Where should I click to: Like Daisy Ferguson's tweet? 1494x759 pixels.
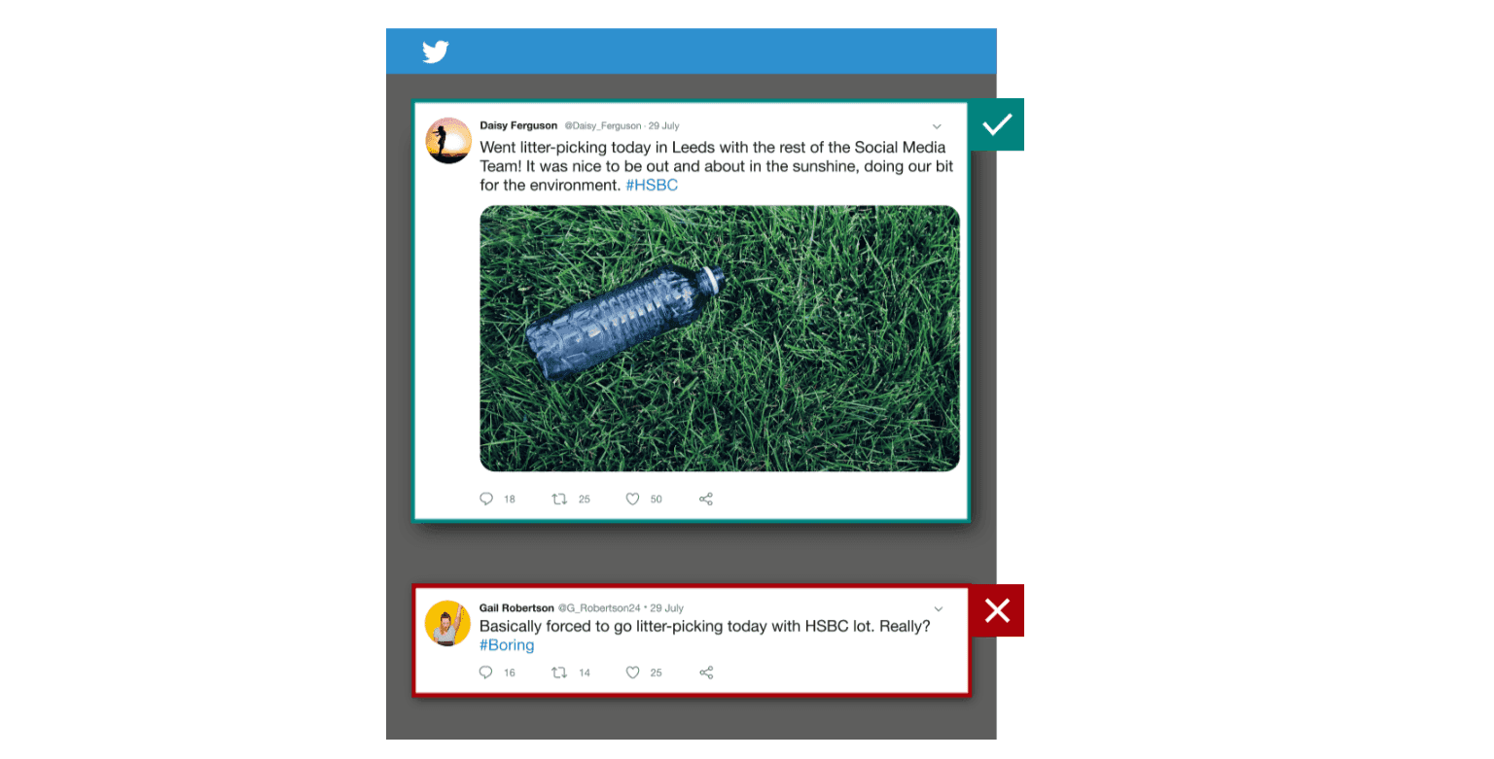[632, 499]
